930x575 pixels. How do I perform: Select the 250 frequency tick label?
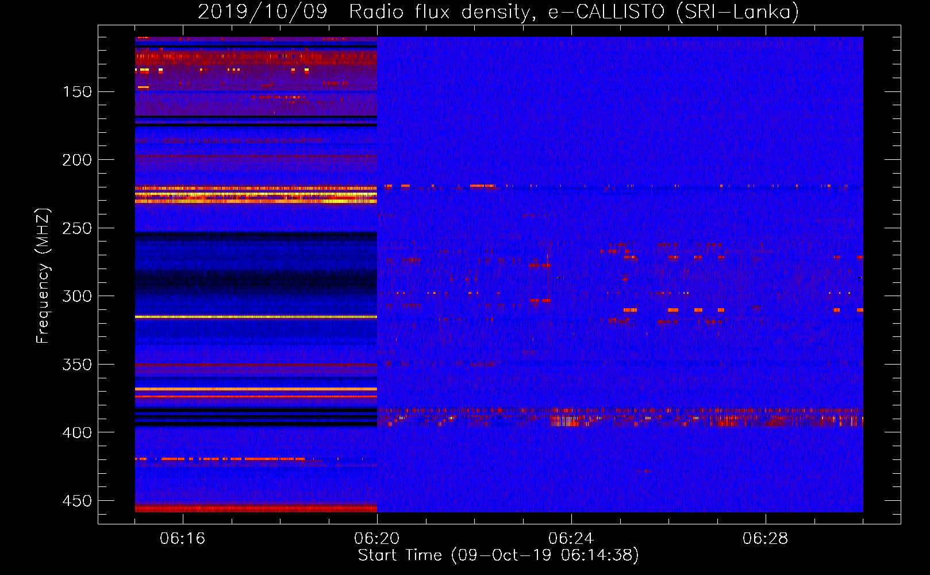[77, 228]
